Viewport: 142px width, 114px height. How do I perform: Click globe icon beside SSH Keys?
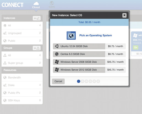click(5, 101)
